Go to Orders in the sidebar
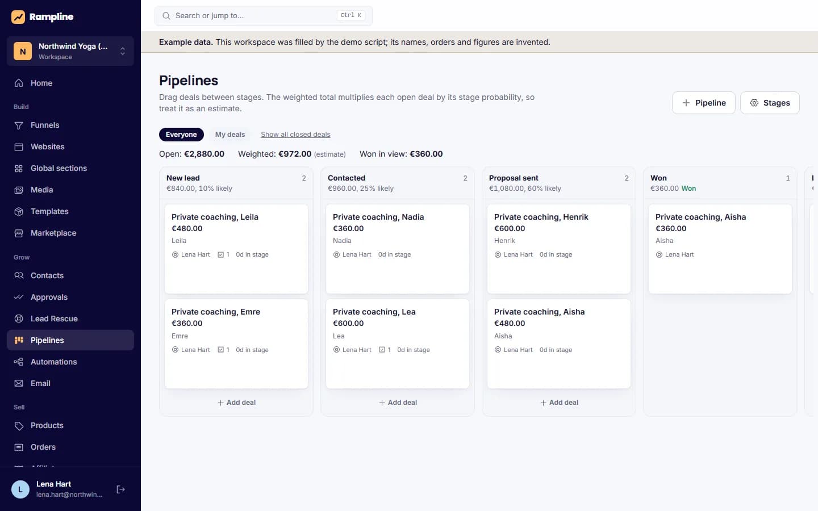 point(70,447)
